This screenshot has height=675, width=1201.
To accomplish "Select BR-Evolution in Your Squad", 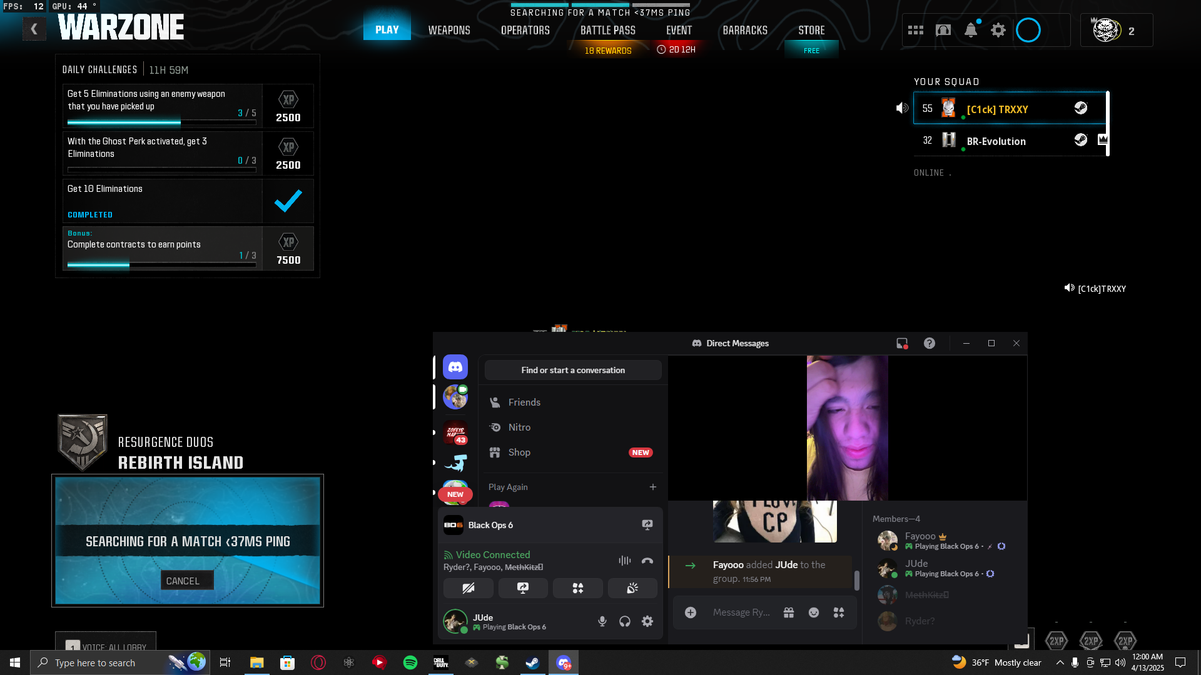I will [1010, 141].
